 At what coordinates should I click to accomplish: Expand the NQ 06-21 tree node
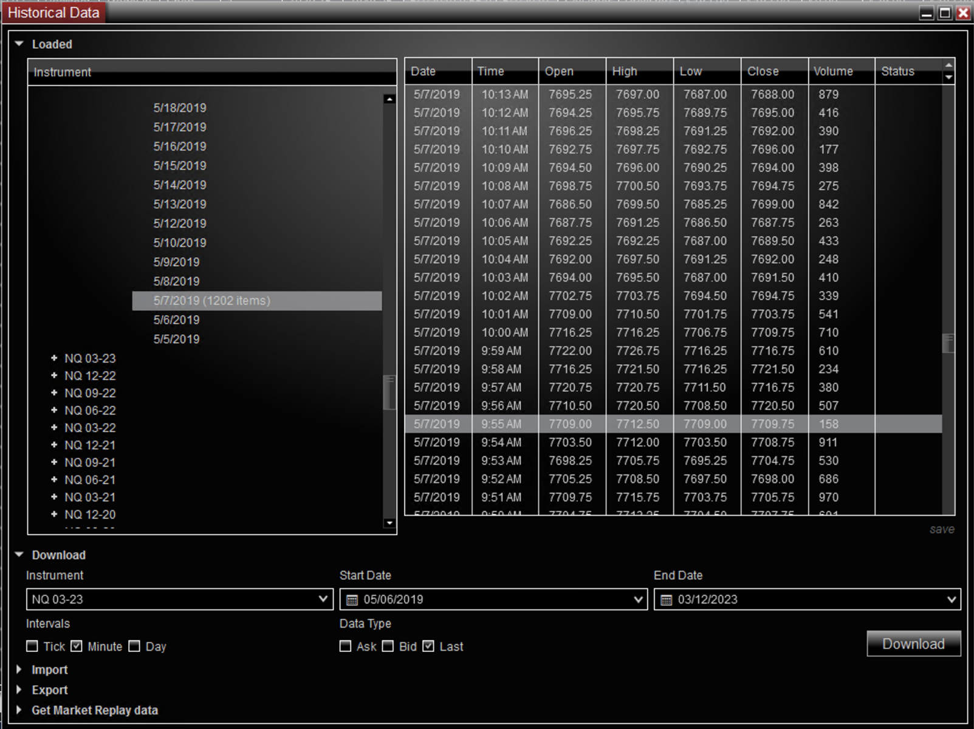tap(54, 479)
